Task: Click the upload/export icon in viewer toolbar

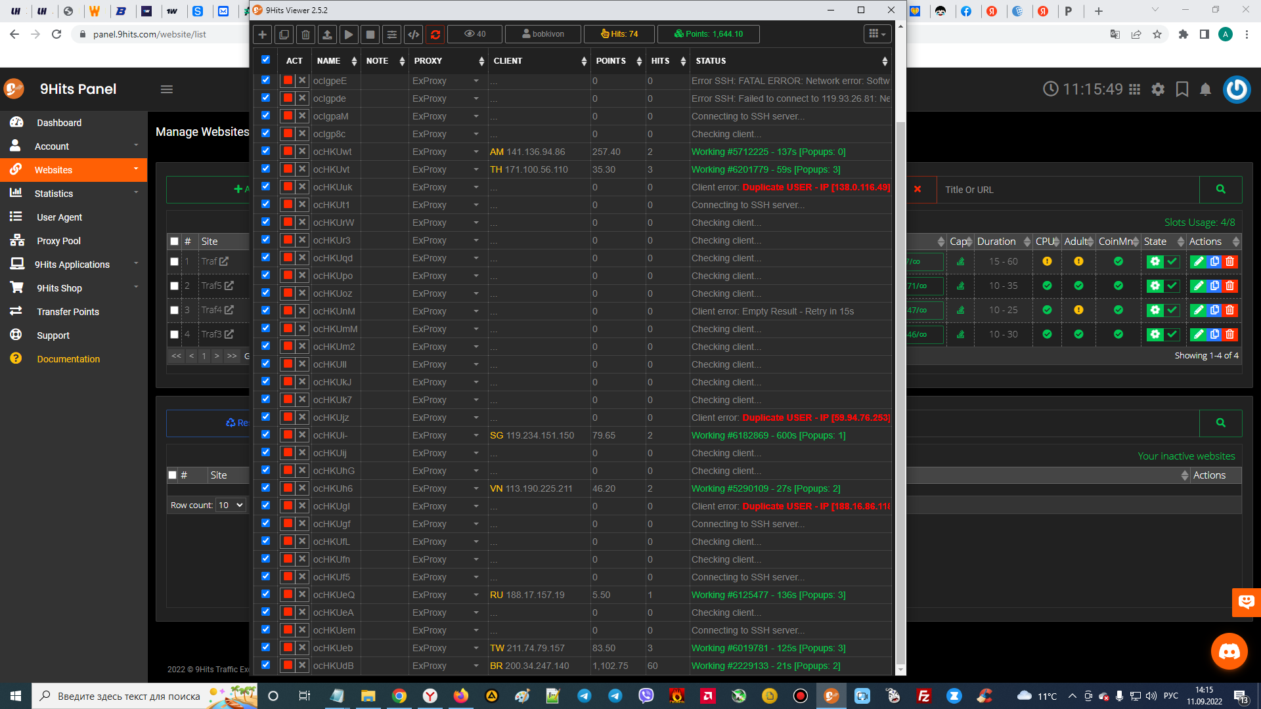Action: [327, 34]
